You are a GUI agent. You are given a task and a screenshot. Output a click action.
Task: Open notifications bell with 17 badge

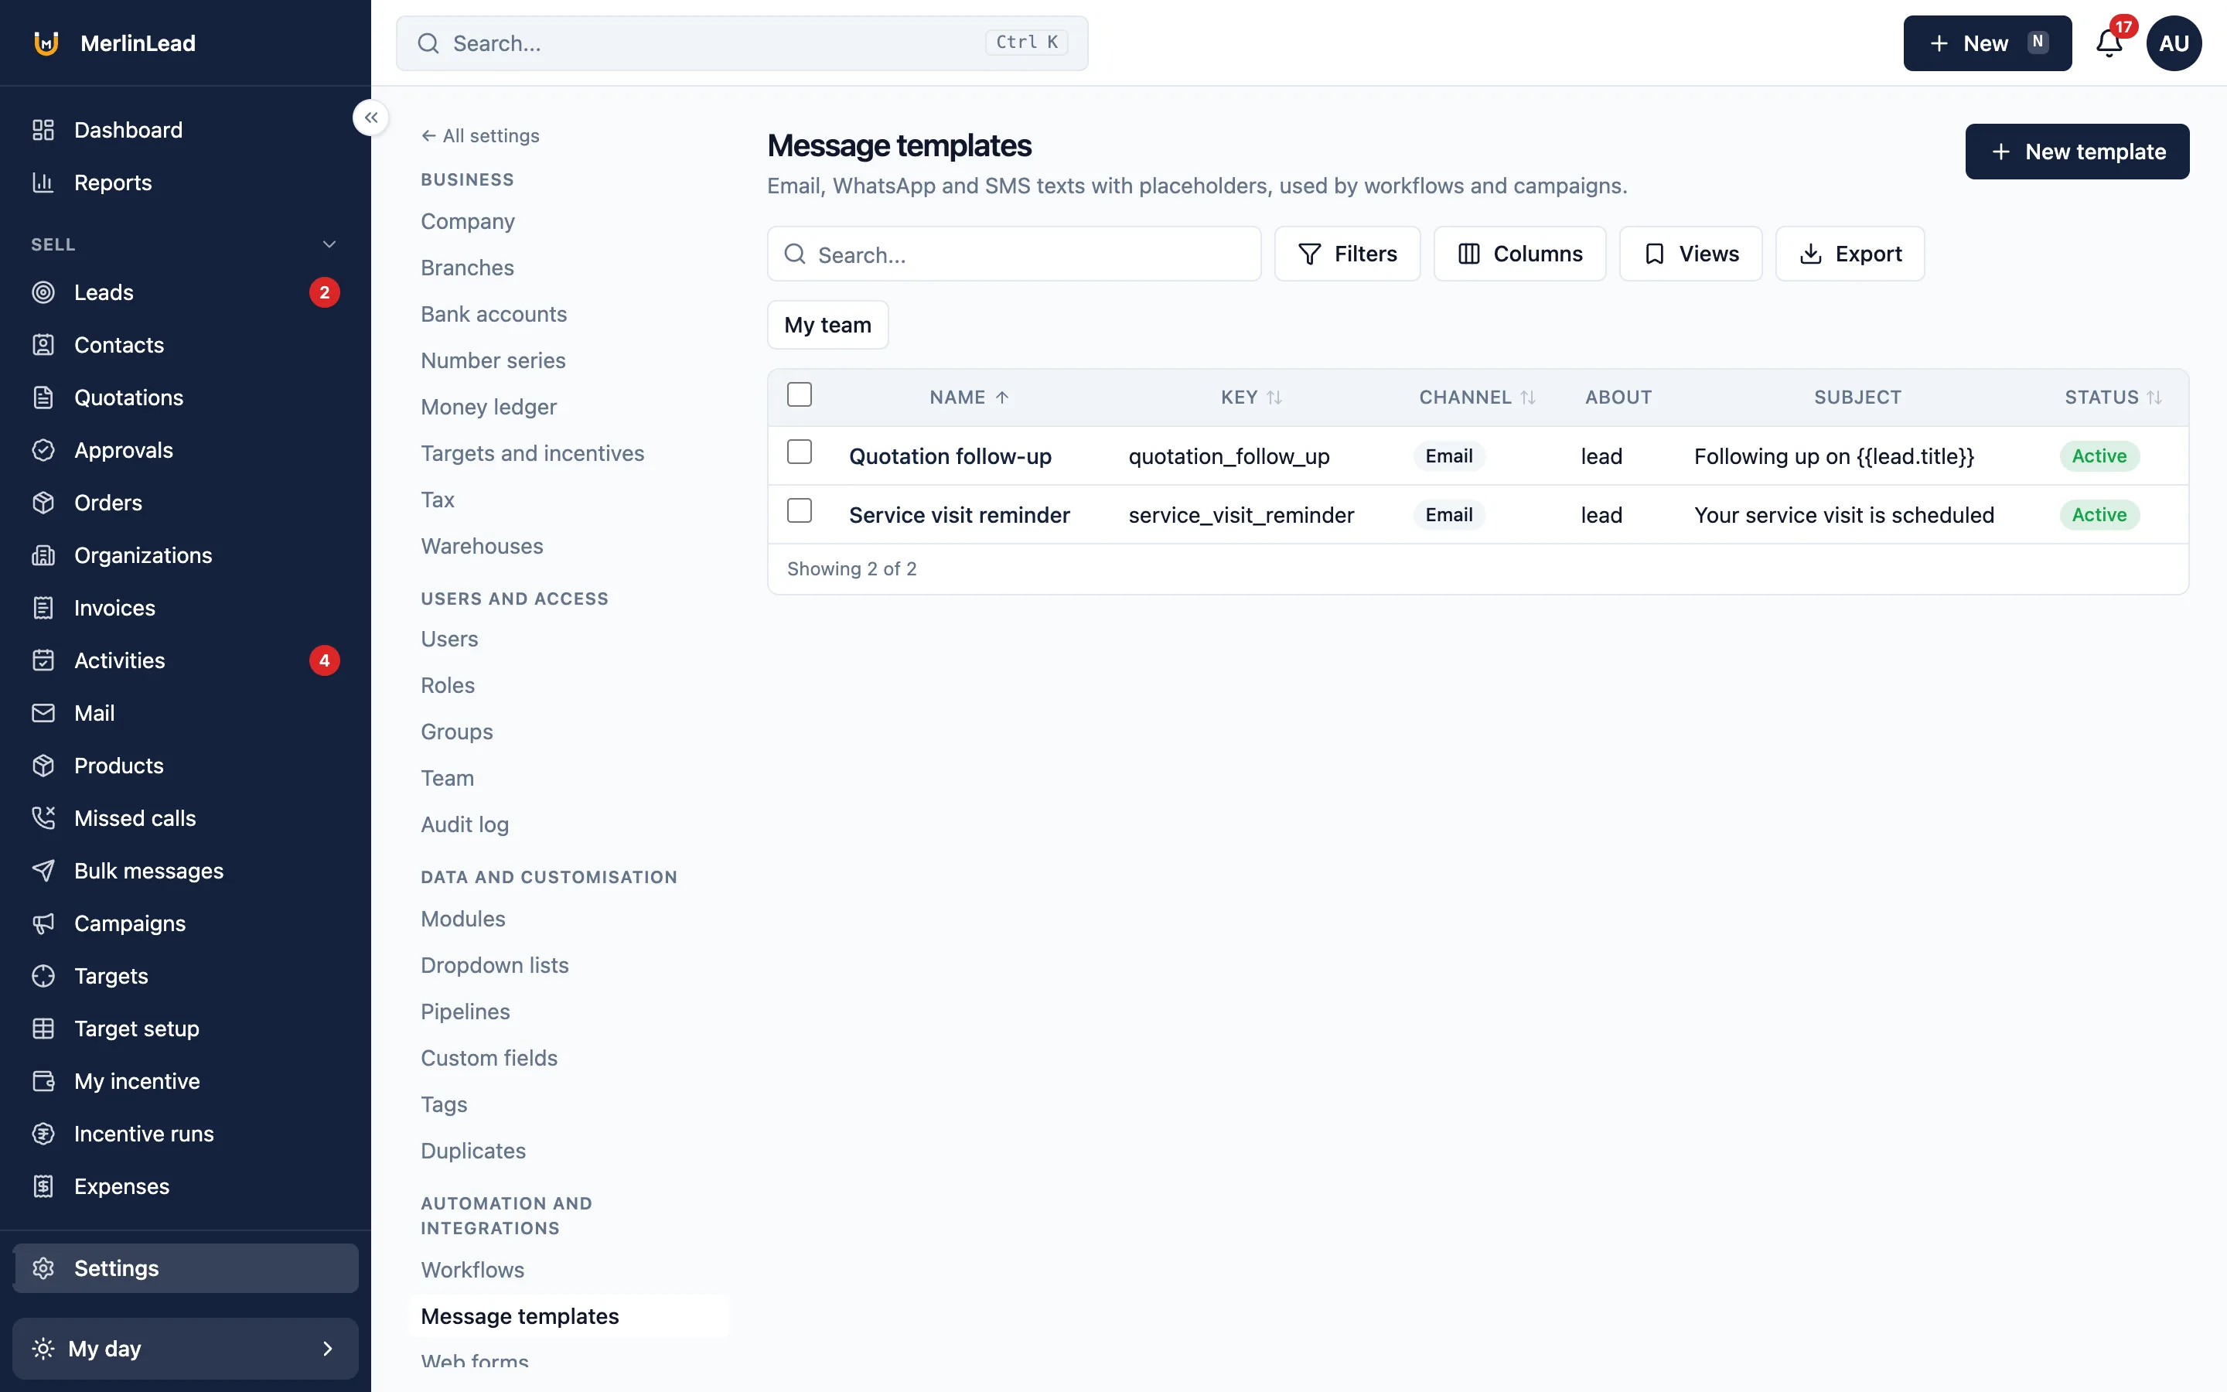pos(2109,43)
